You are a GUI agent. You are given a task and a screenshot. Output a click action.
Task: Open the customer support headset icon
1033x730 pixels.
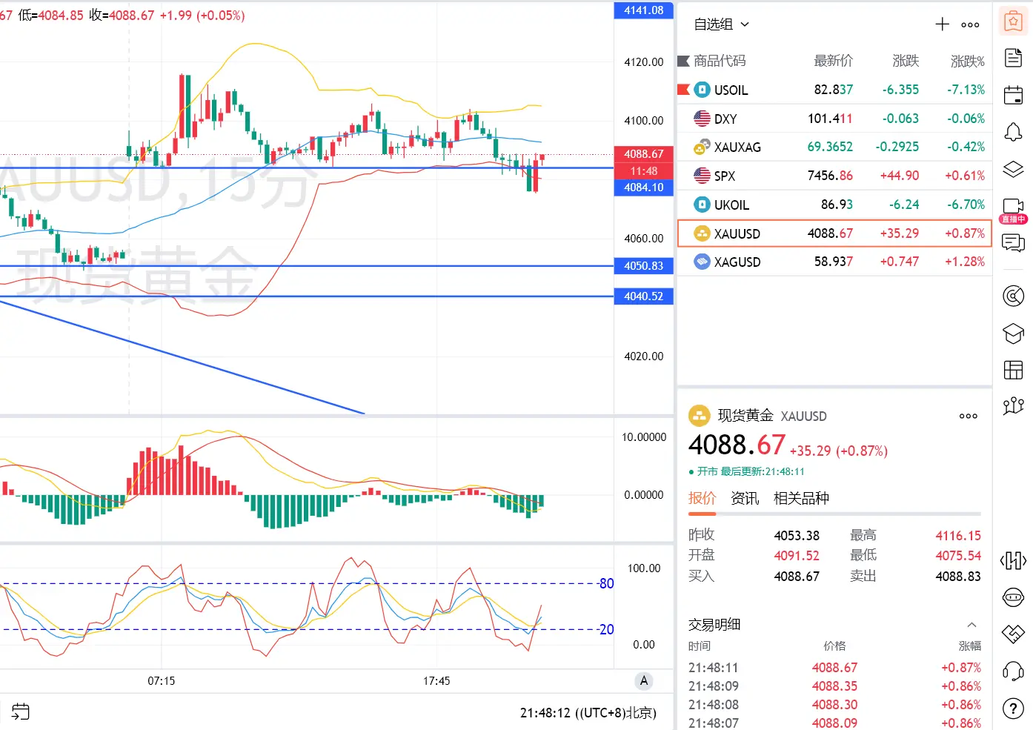point(1013,671)
